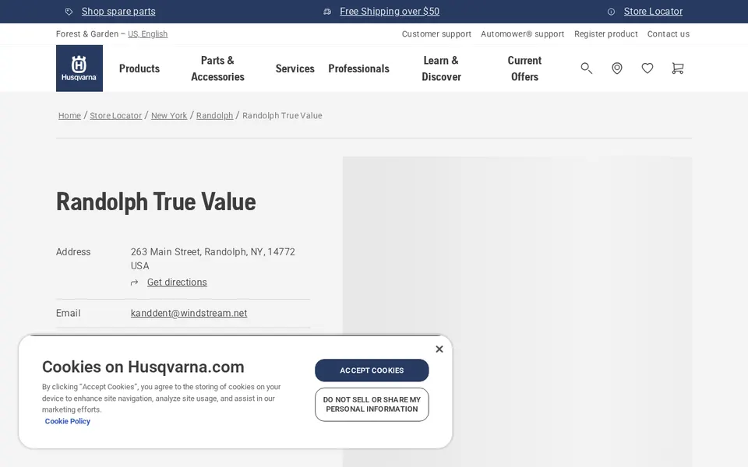Click the info icon beside Store Locator
748x467 pixels.
point(611,12)
